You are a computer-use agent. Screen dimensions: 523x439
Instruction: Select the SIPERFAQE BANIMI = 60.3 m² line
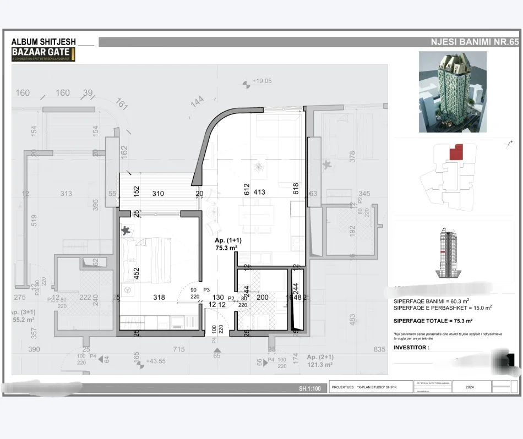point(431,301)
